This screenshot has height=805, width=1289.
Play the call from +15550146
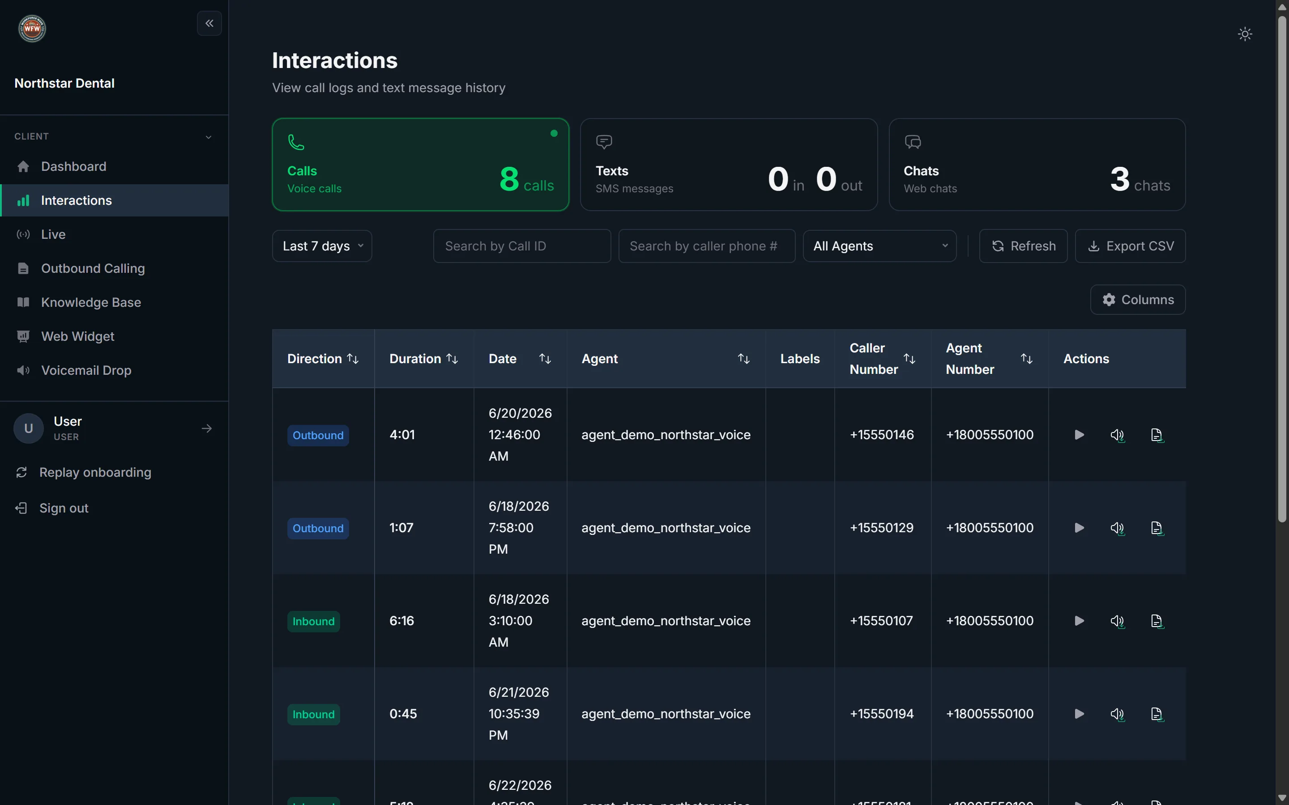(1079, 435)
